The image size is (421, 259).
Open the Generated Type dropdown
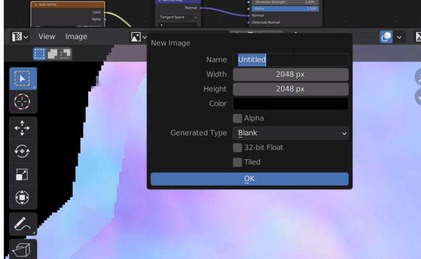tap(291, 133)
